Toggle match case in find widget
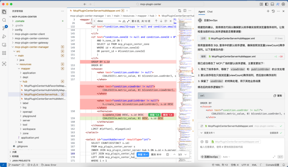The height and width of the screenshot is (167, 288). (x=120, y=21)
